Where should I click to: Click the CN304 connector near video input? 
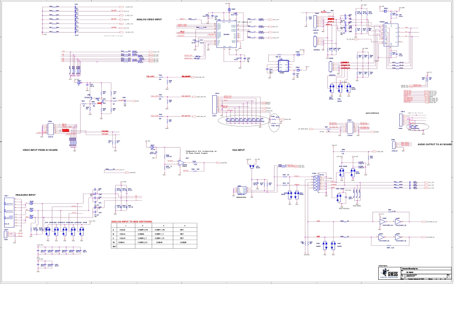pyautogui.click(x=50, y=128)
